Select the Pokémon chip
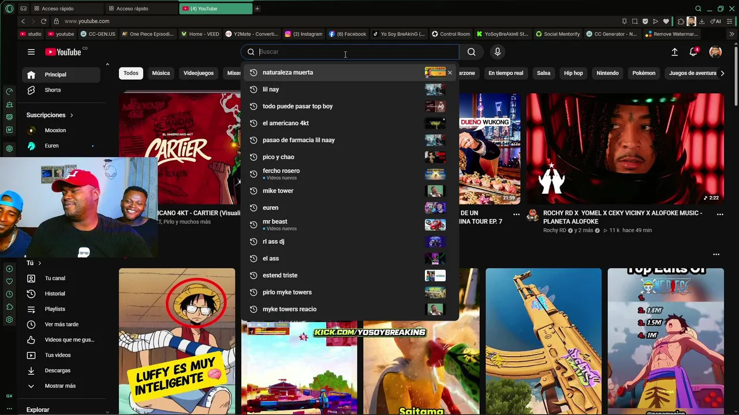 pos(644,73)
